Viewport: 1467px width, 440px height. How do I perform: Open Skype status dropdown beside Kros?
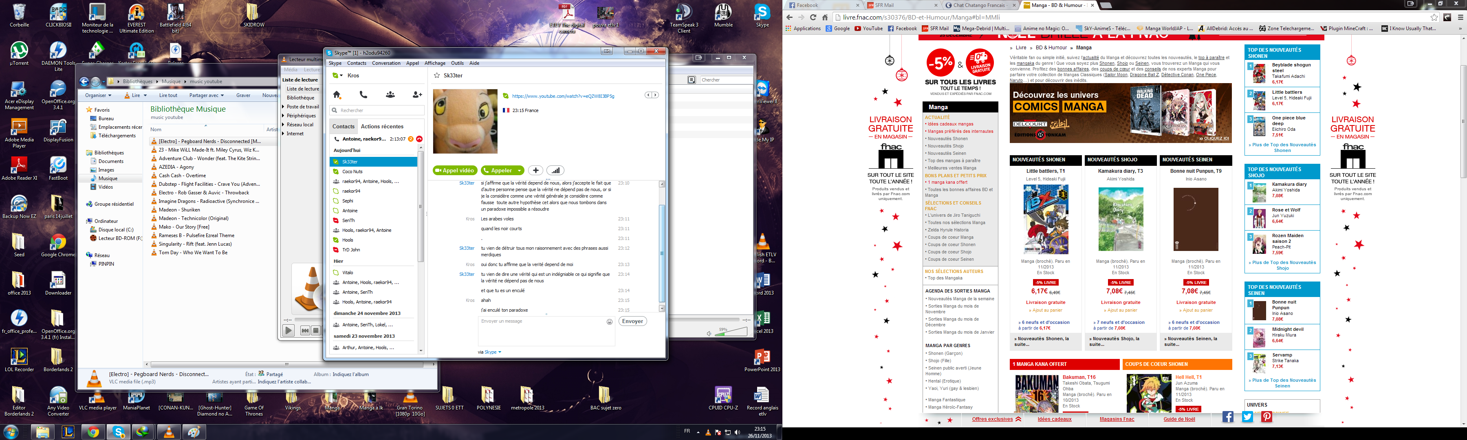pos(338,75)
